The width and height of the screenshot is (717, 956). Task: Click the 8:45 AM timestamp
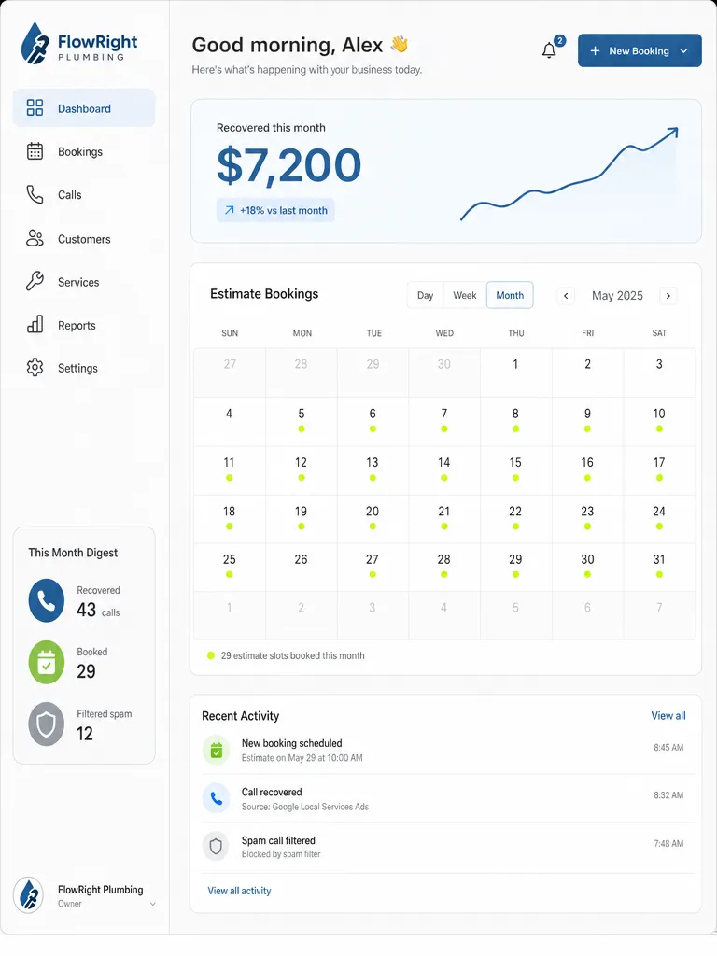point(668,748)
